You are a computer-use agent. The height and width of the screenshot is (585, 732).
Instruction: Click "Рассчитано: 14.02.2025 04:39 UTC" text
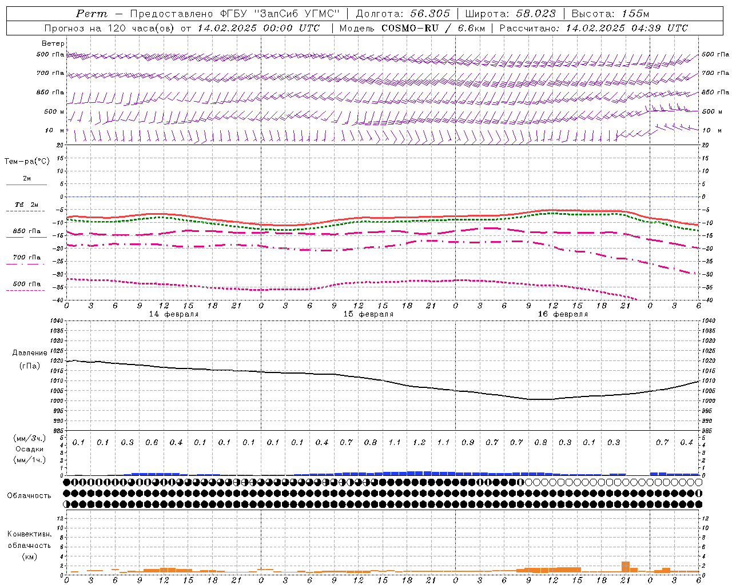point(594,28)
